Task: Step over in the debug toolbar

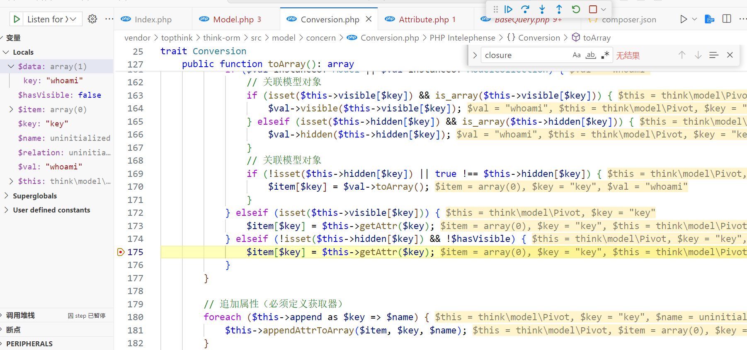Action: [x=525, y=9]
